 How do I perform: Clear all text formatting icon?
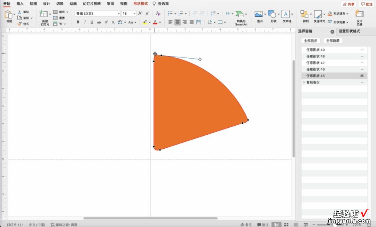[158, 14]
